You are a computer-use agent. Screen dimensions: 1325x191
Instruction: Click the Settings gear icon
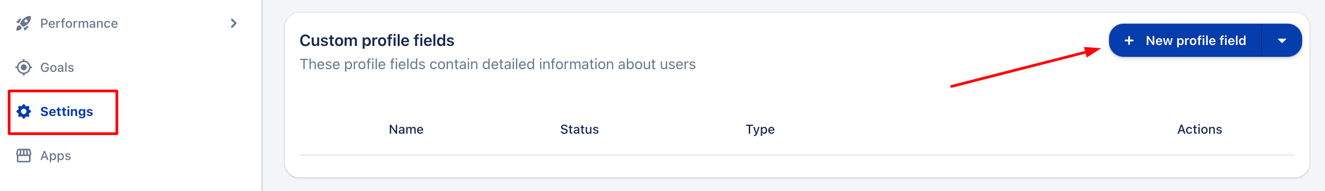[24, 111]
